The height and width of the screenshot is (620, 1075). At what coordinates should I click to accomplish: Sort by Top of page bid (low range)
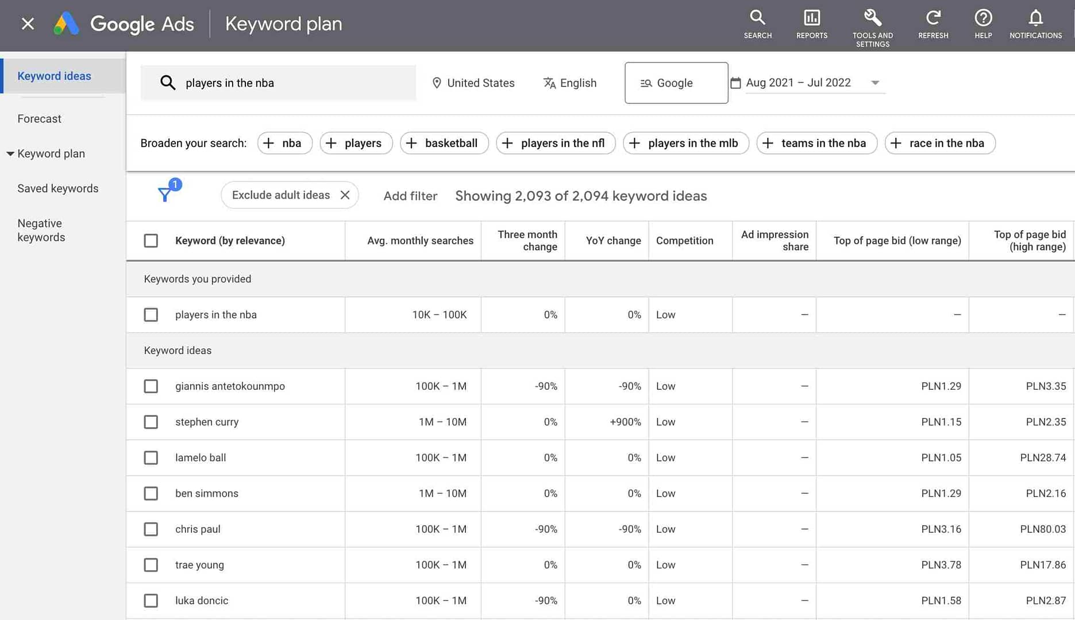897,241
